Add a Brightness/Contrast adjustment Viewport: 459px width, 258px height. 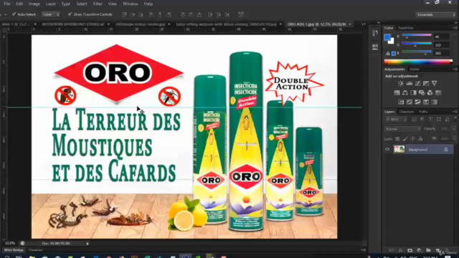pos(401,83)
